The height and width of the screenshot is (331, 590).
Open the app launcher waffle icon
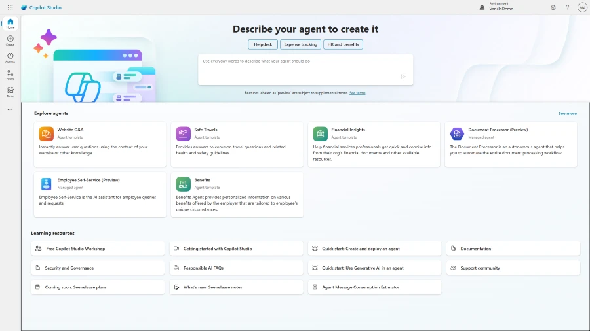point(10,7)
